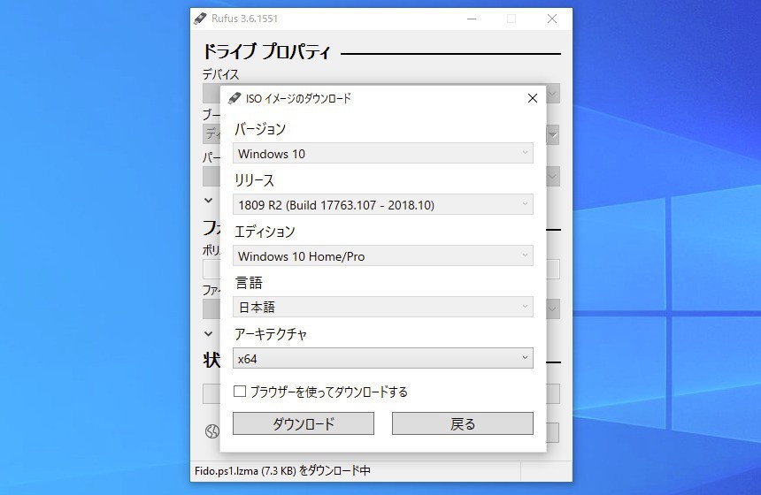Click the Fido.ps1.lzma download status text
The height and width of the screenshot is (495, 761).
click(282, 470)
